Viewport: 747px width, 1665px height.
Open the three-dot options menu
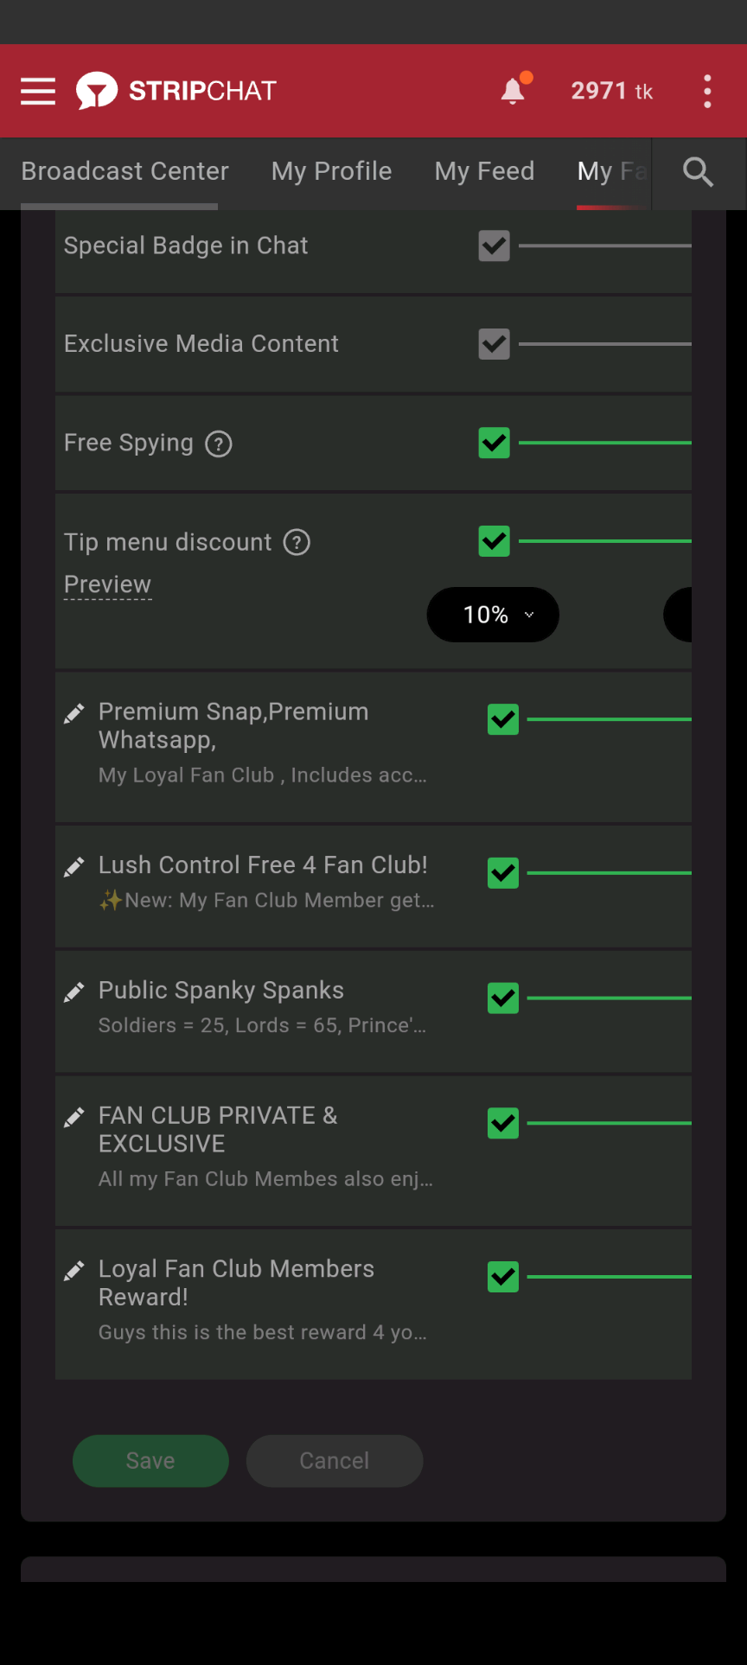pyautogui.click(x=707, y=91)
